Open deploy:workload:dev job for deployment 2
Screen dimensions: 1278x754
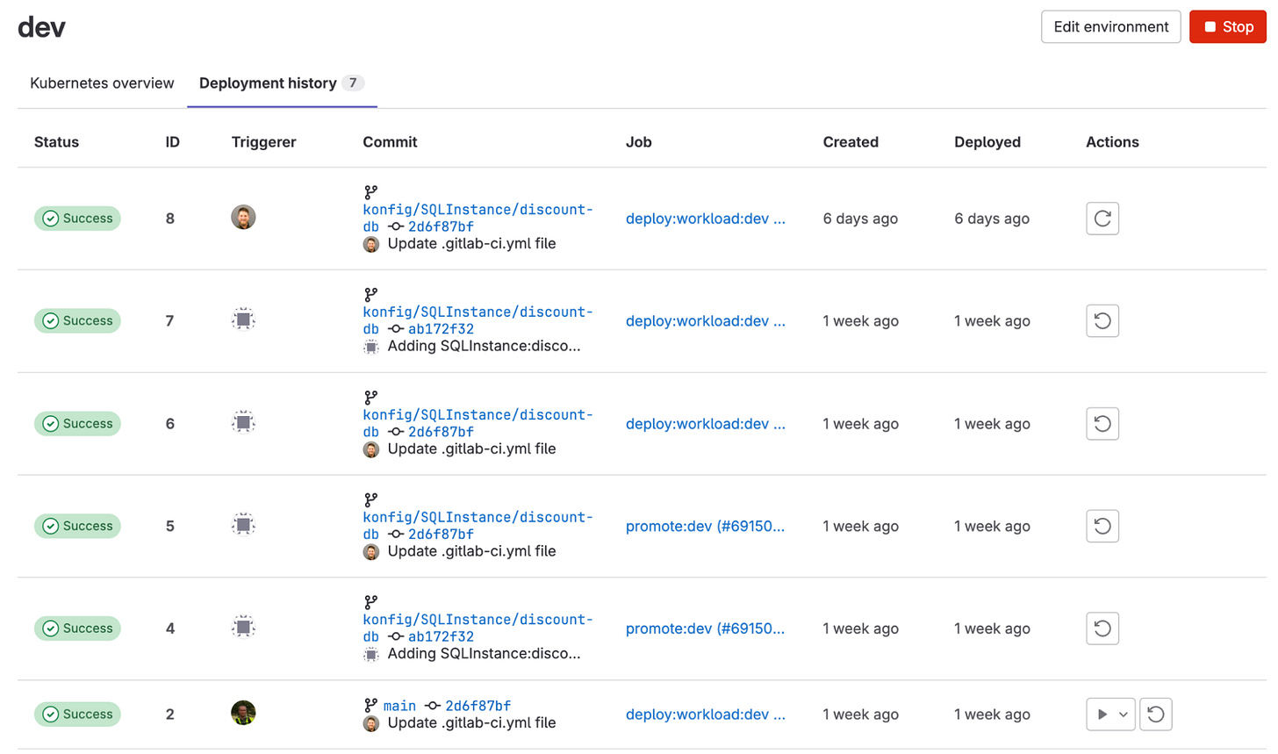(705, 715)
